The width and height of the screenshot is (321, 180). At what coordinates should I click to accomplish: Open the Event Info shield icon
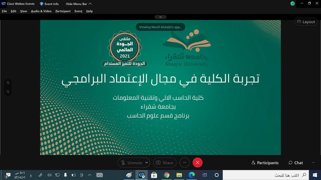click(x=42, y=4)
